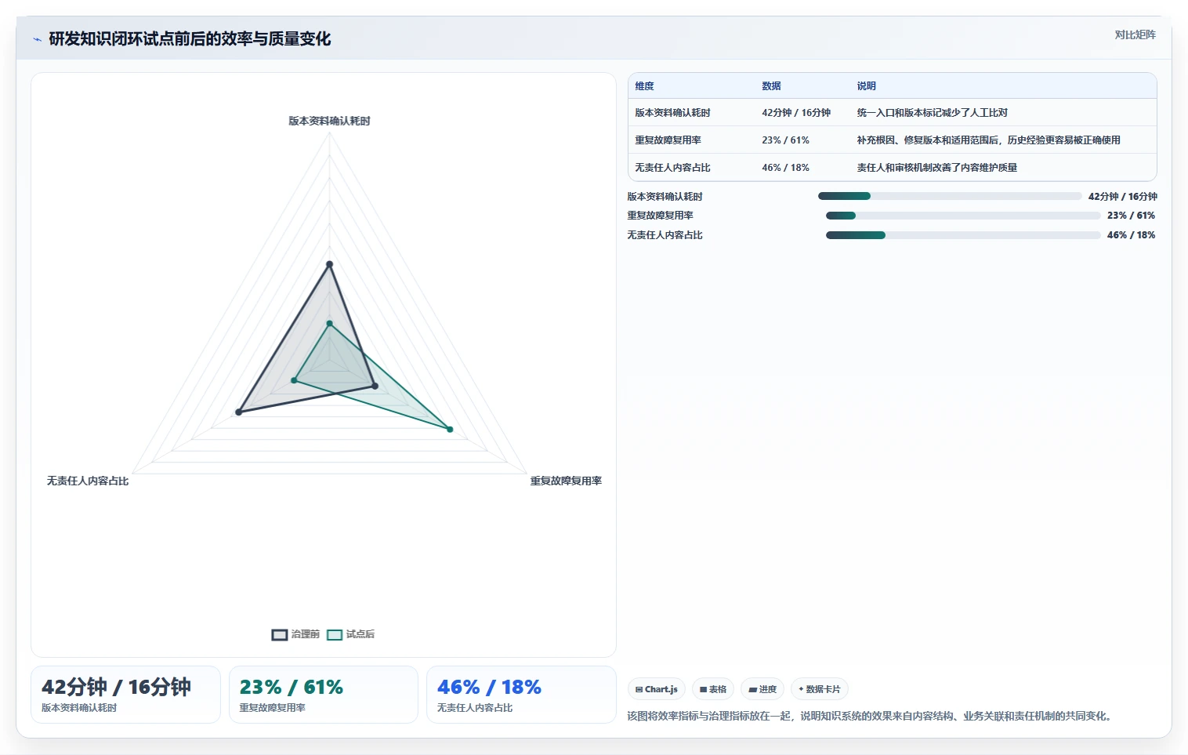This screenshot has width=1188, height=755.
Task: Click the 无责任人内容占比 progress bar
Action: 963,235
